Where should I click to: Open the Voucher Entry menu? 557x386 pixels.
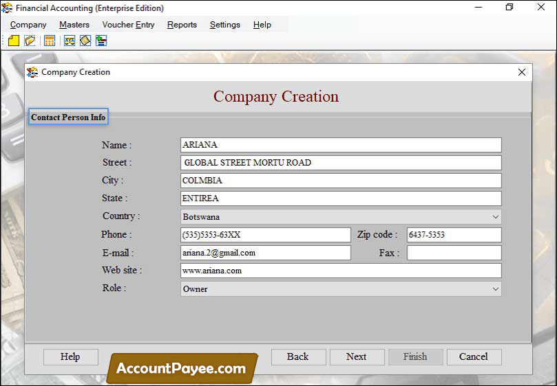(128, 25)
